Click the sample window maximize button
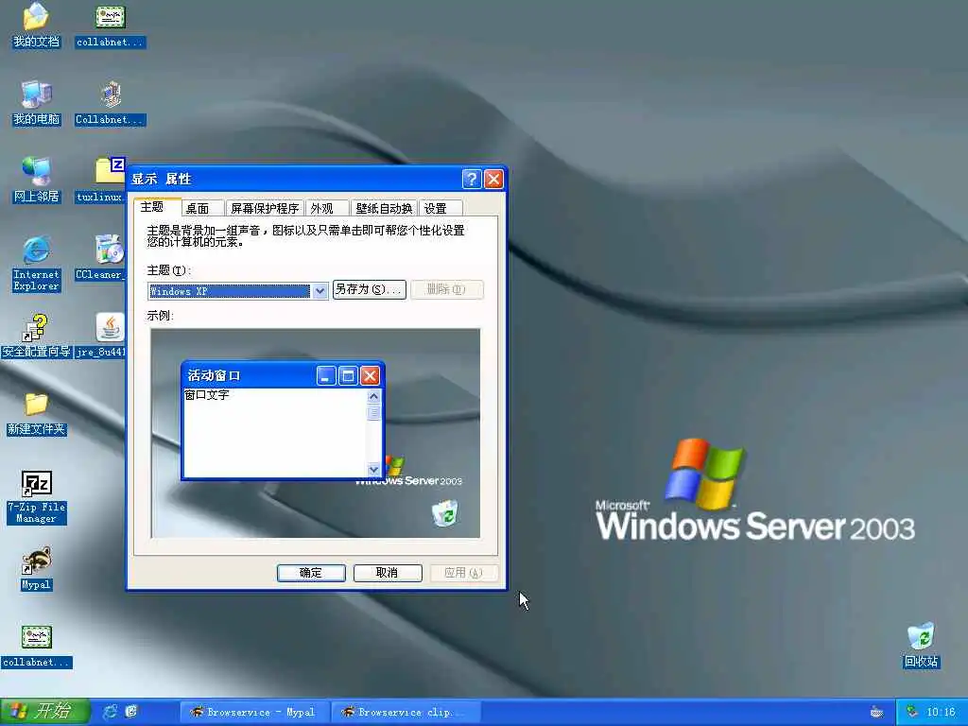 point(348,375)
